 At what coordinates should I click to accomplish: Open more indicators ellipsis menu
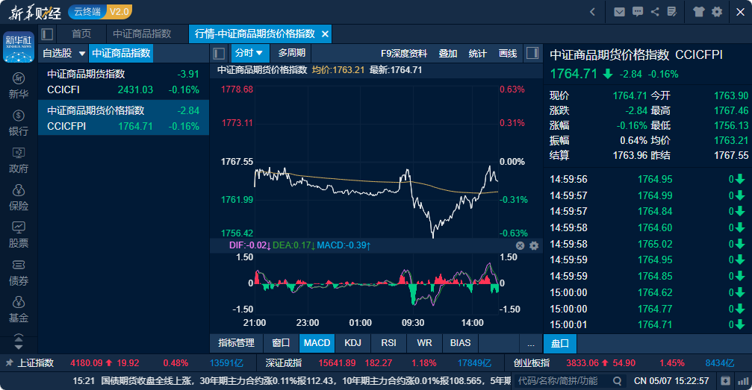530,344
